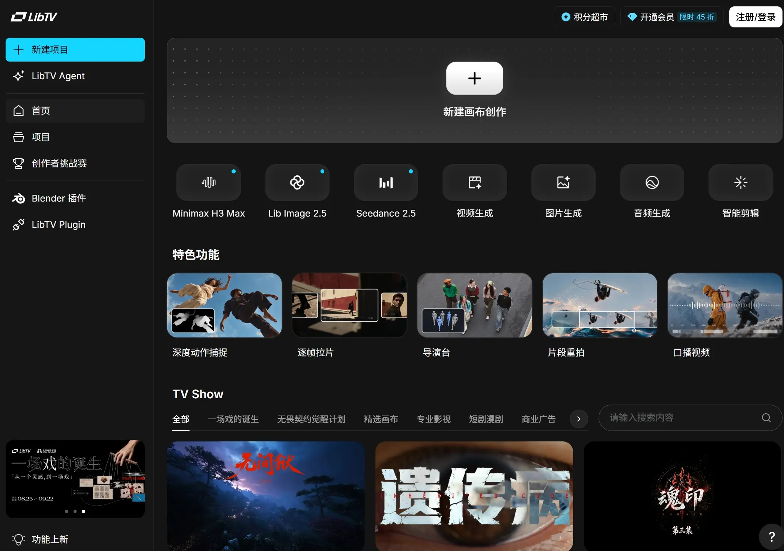
Task: Click 开通会员 membership button
Action: coord(672,17)
